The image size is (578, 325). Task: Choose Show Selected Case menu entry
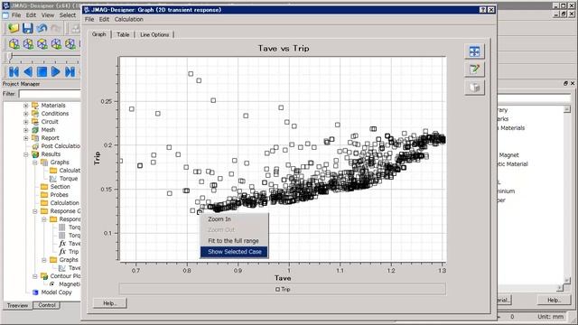234,252
